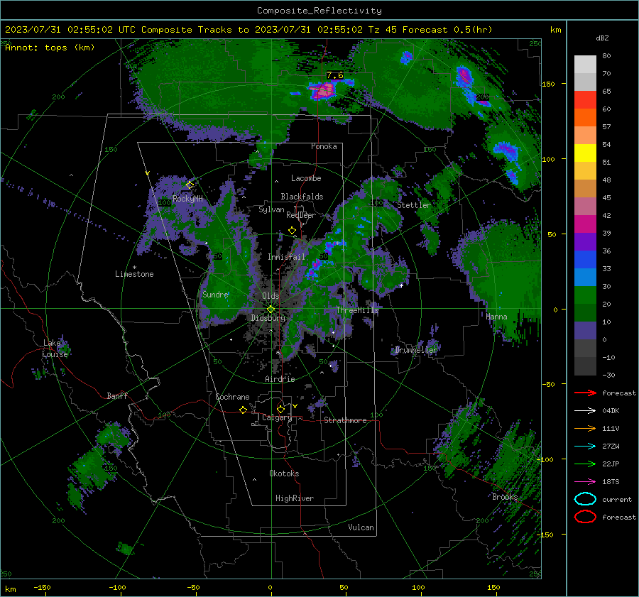Click the ThreeHills city label

point(357,310)
